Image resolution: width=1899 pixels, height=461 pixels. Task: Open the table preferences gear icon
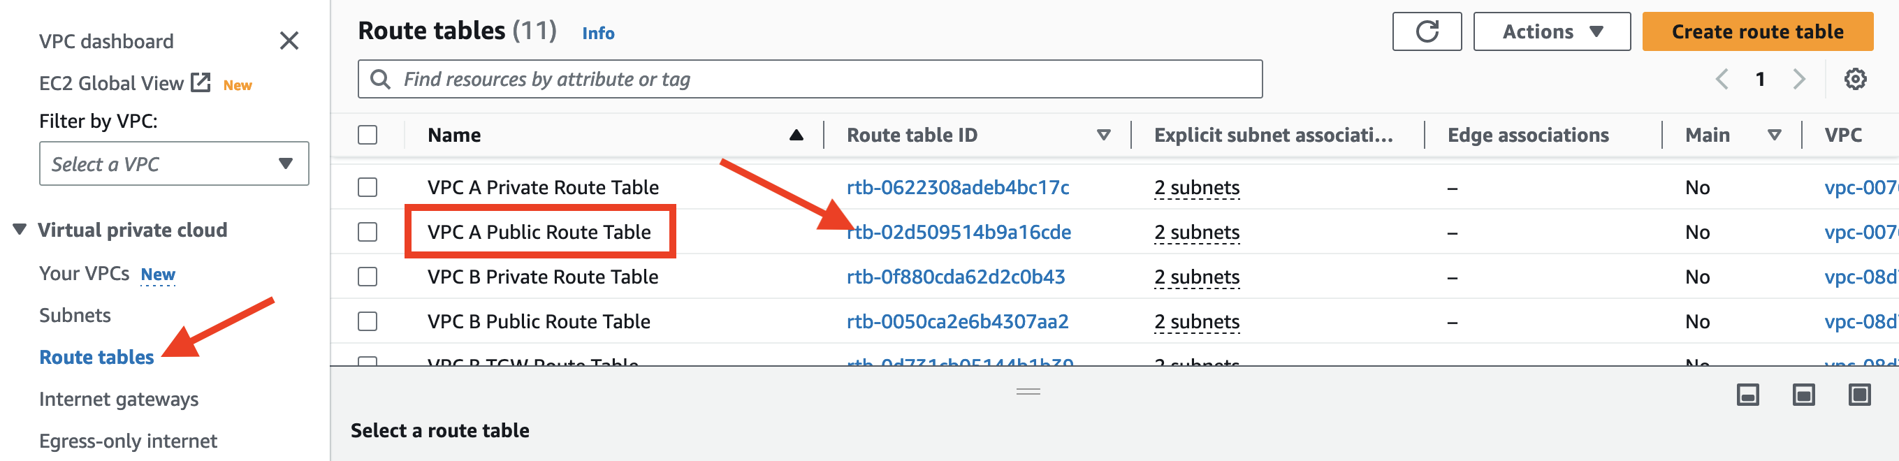pyautogui.click(x=1854, y=79)
